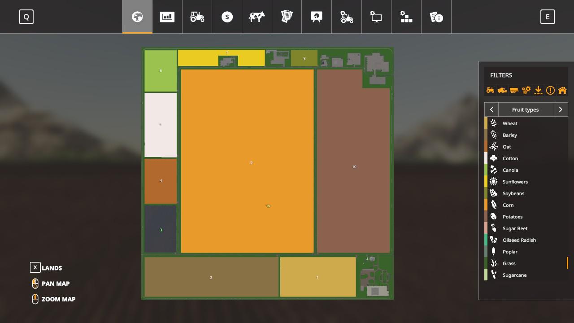The width and height of the screenshot is (574, 323).
Task: Go to previous filter category arrow
Action: click(x=491, y=109)
